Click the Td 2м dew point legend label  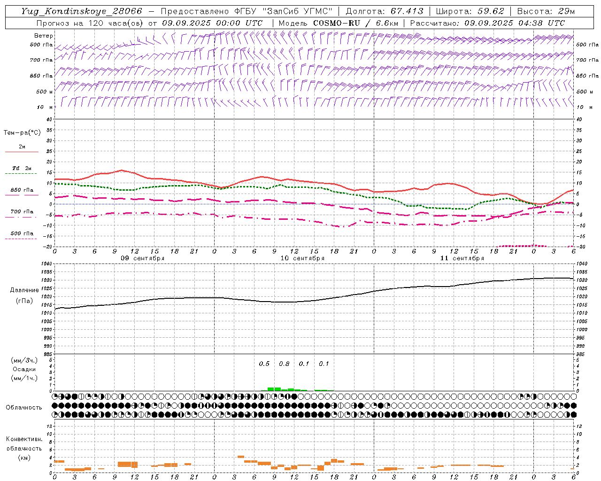pyautogui.click(x=22, y=168)
